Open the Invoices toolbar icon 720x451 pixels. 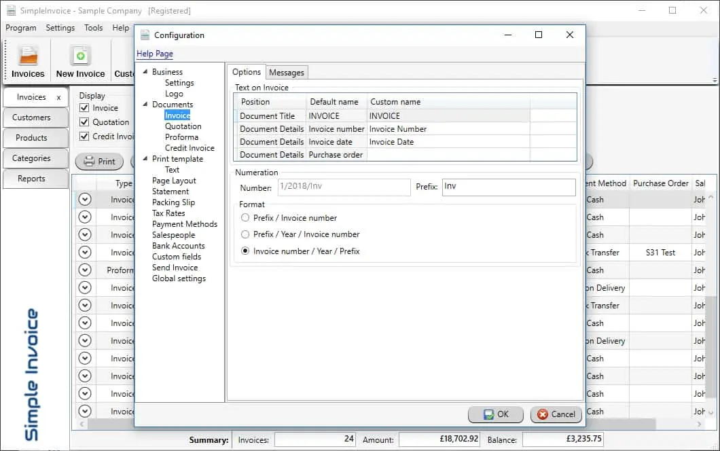click(28, 62)
